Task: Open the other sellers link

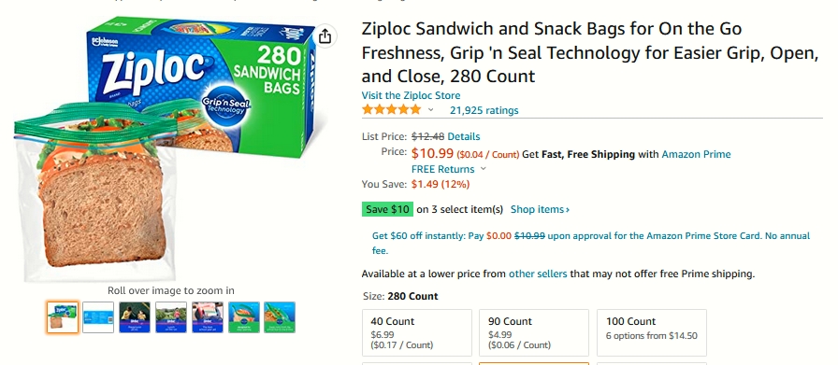Action: pyautogui.click(x=538, y=274)
